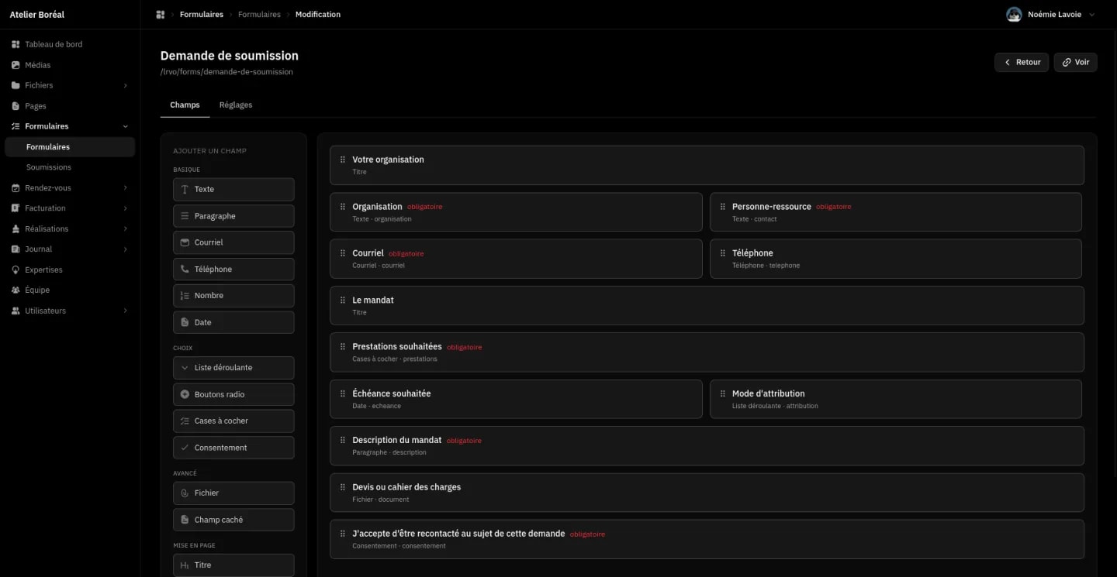
Task: Switch to the Réglages tab
Action: tap(236, 105)
